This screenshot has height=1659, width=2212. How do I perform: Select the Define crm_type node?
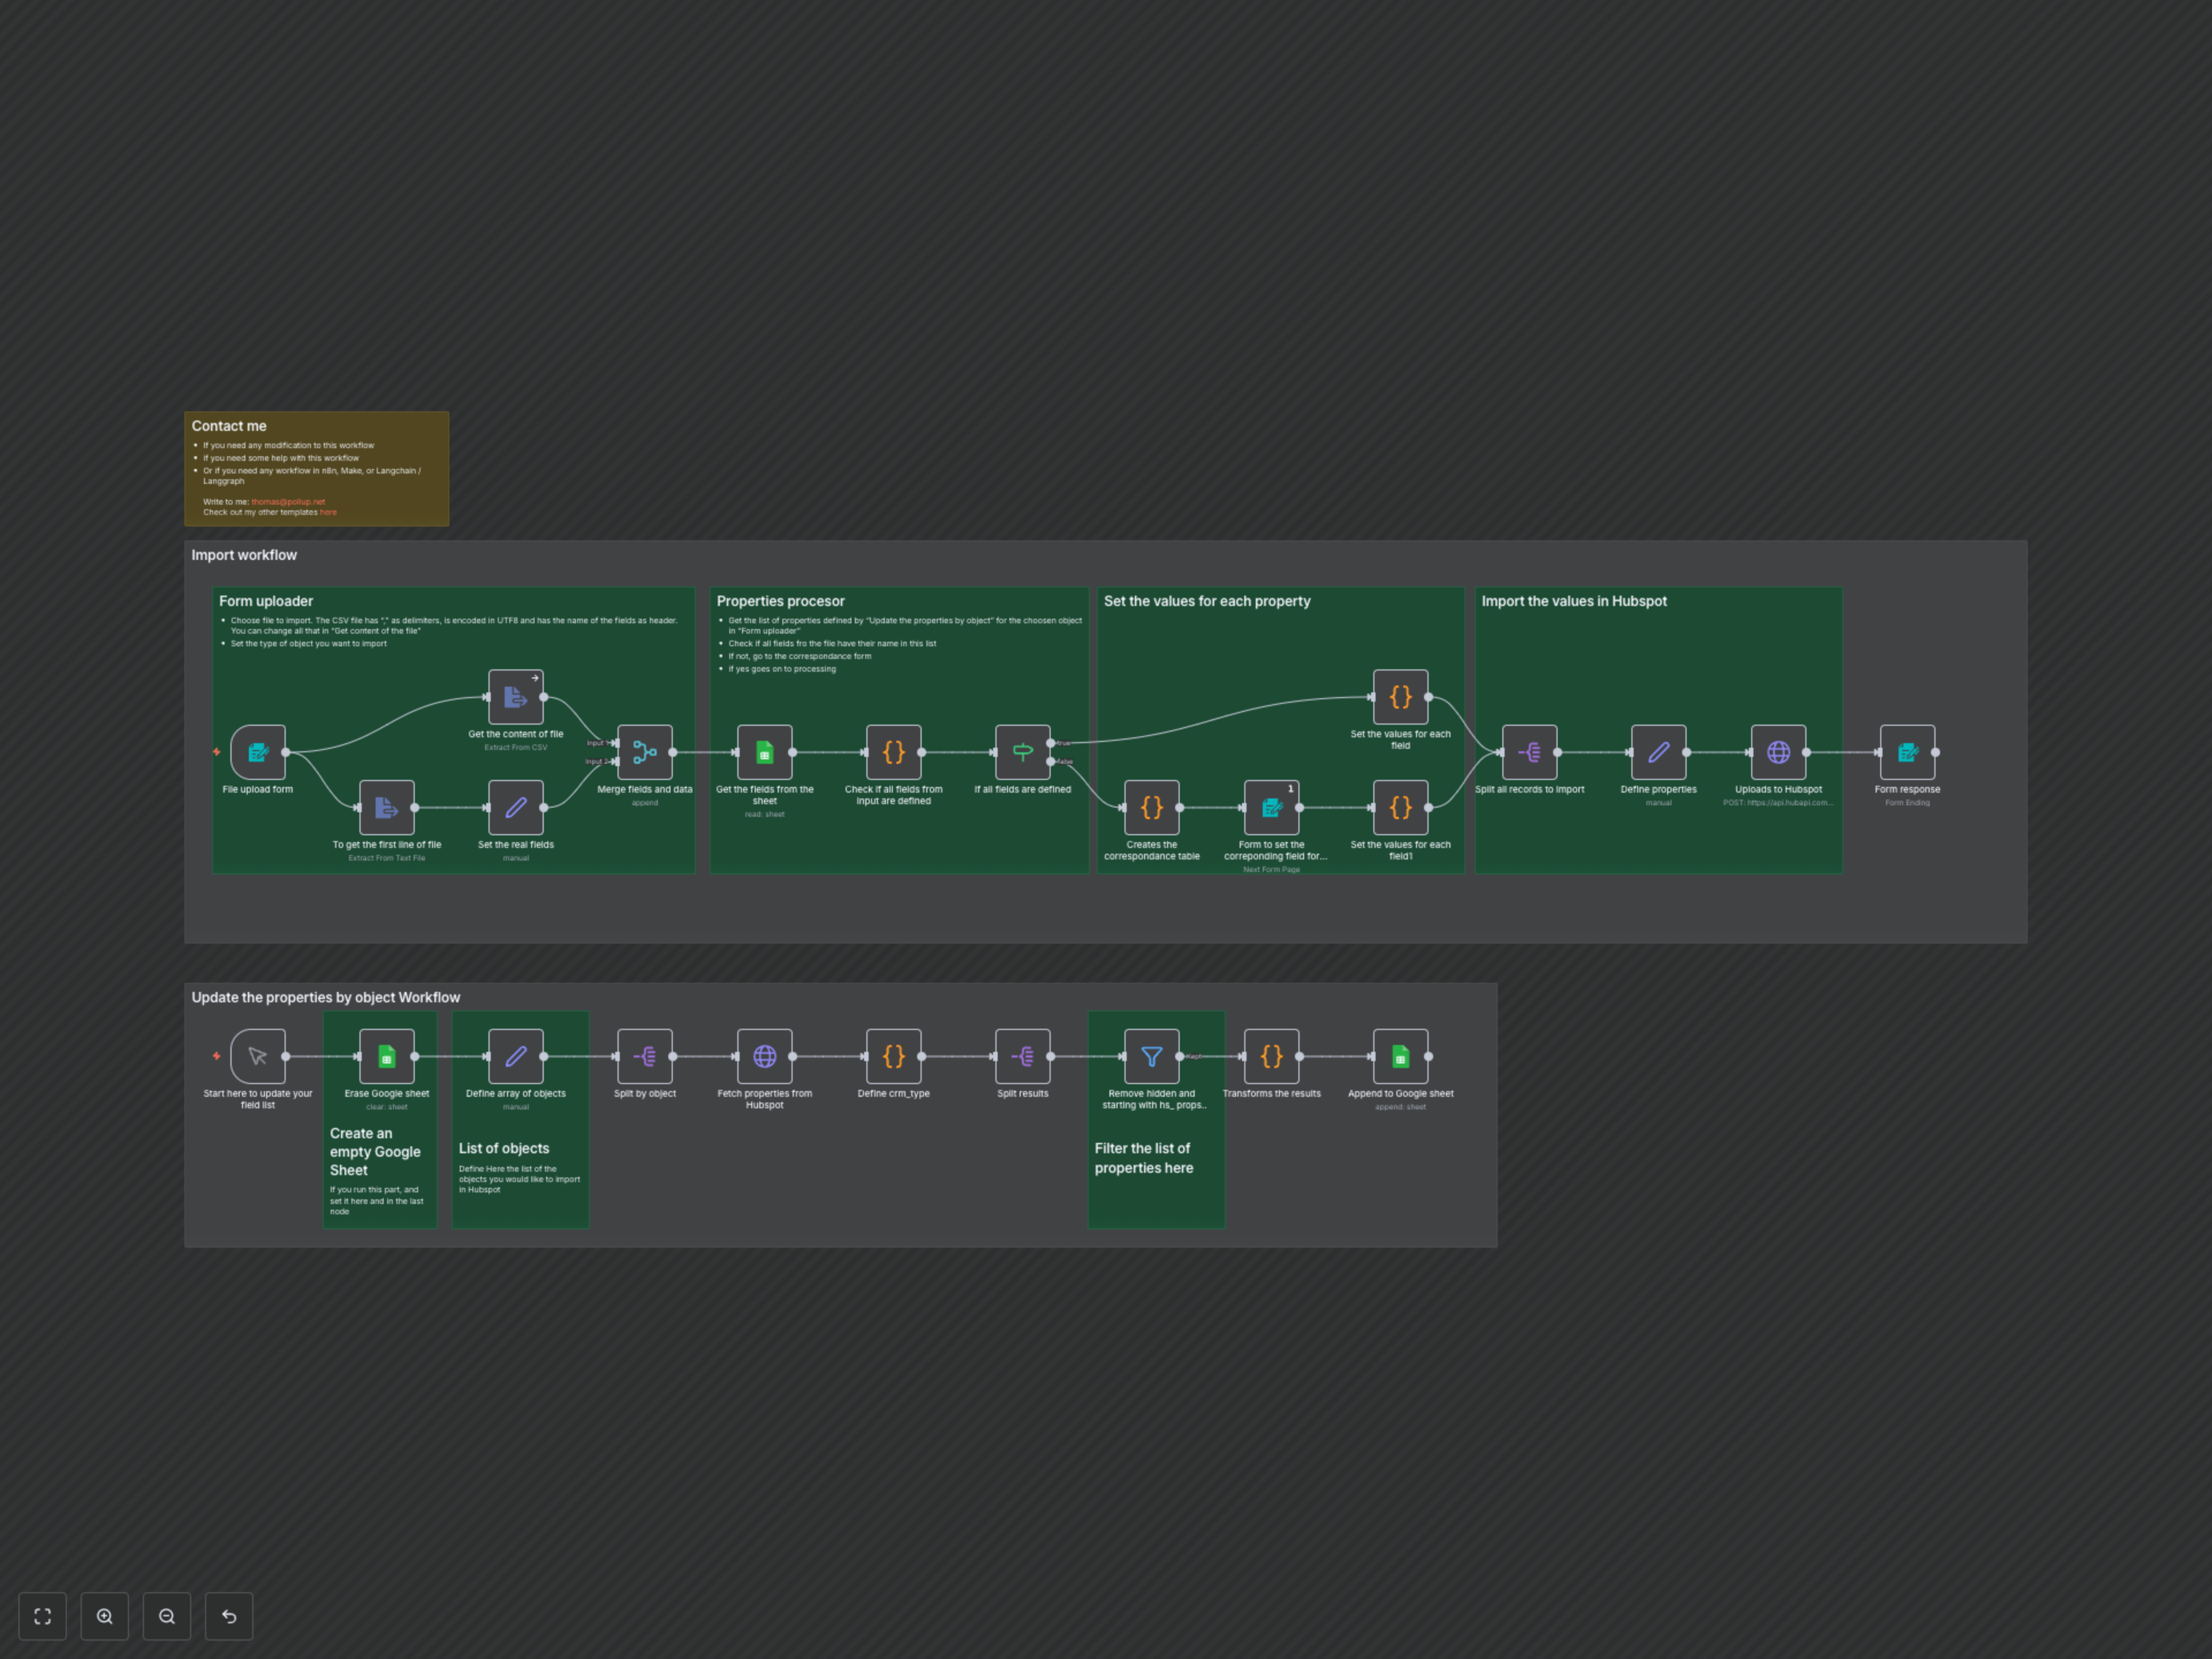coord(893,1056)
